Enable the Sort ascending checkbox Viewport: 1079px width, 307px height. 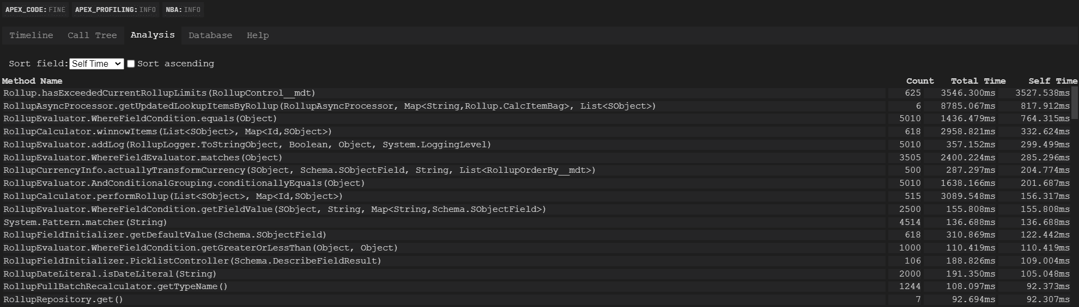click(x=131, y=64)
